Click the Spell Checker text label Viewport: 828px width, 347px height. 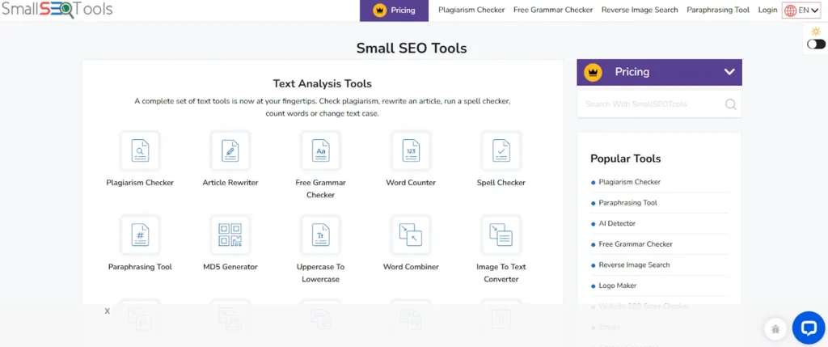[501, 183]
